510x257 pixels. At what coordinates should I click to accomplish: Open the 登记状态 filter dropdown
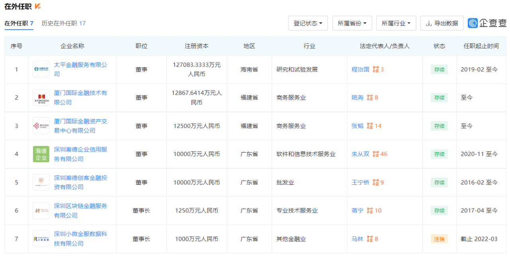pyautogui.click(x=308, y=23)
